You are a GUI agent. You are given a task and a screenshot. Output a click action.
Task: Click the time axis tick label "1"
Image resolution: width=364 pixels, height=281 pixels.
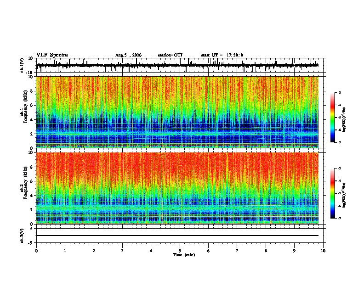[x=65, y=251]
